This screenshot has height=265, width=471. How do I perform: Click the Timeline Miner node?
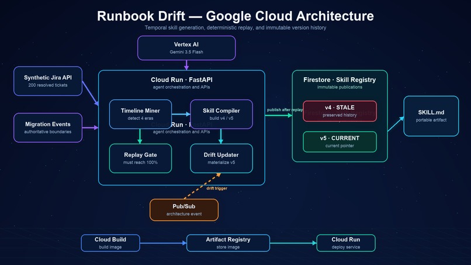[x=140, y=114]
